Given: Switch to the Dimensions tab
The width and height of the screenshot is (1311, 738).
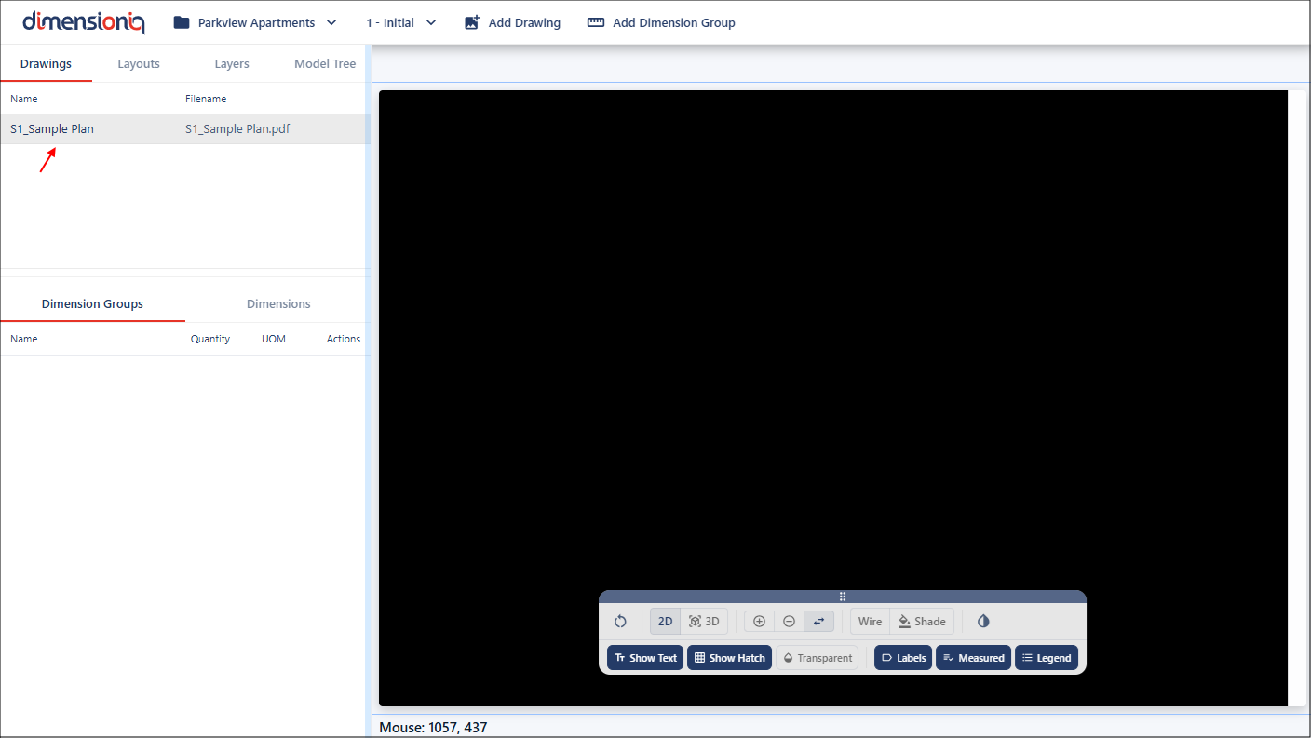Looking at the screenshot, I should 278,304.
